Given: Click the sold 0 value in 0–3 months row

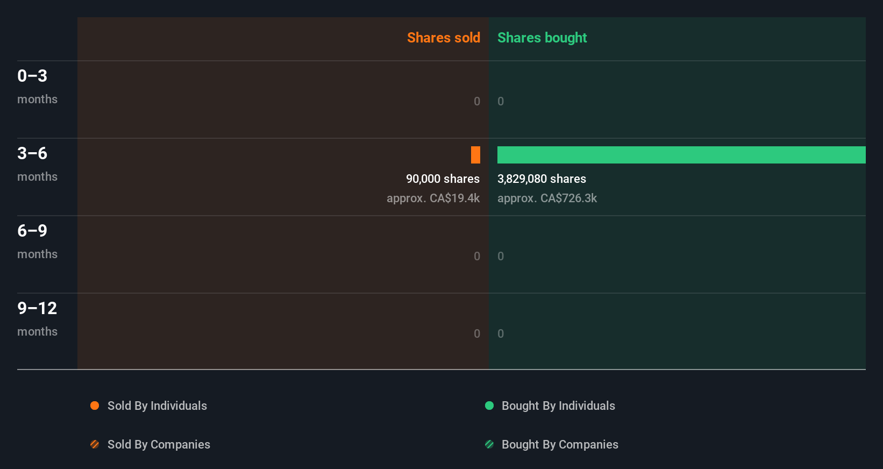Looking at the screenshot, I should pyautogui.click(x=477, y=101).
